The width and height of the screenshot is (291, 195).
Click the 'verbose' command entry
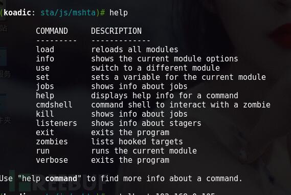52,160
